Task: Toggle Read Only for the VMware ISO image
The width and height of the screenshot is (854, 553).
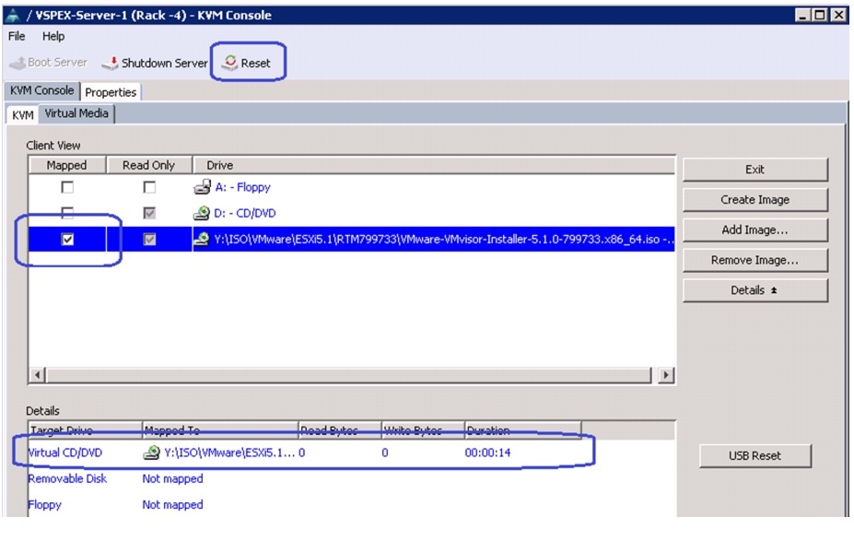Action: pos(149,240)
